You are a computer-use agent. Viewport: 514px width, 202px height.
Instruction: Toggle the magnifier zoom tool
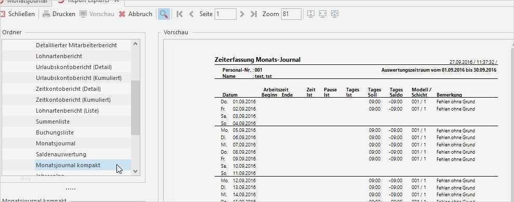tap(164, 14)
